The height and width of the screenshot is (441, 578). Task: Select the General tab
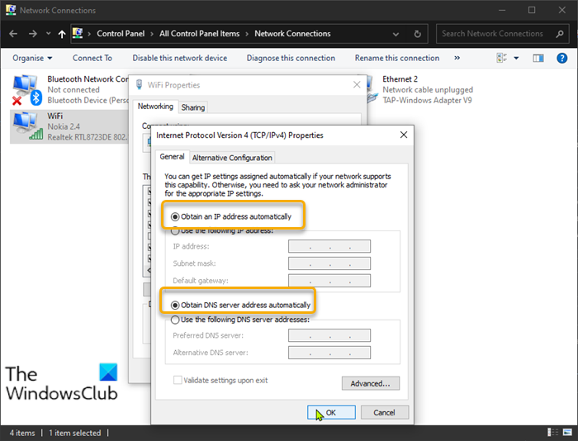[172, 157]
